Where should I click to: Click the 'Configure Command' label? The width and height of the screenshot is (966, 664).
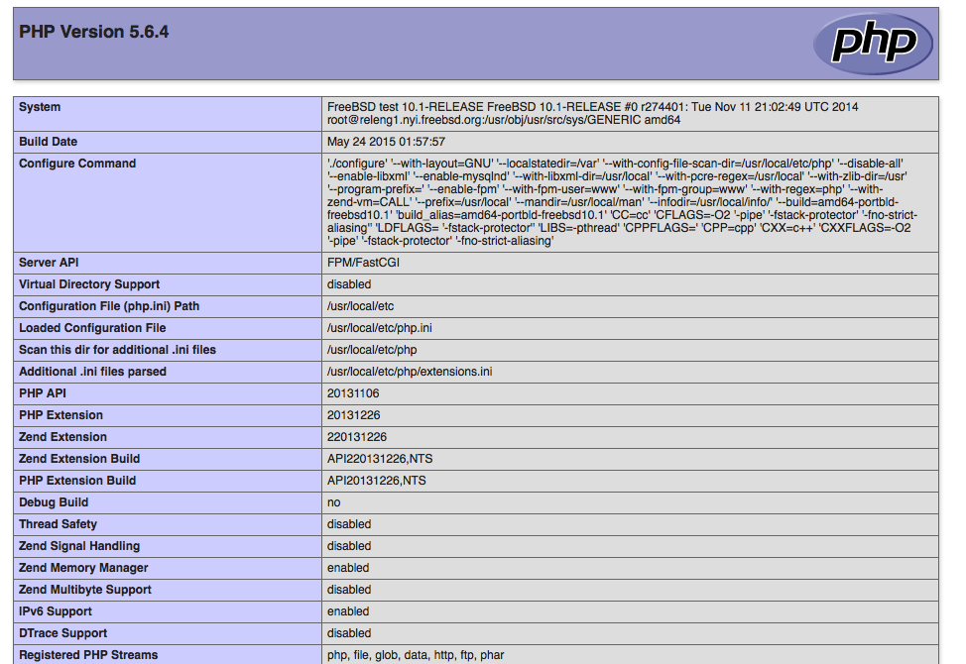click(77, 164)
